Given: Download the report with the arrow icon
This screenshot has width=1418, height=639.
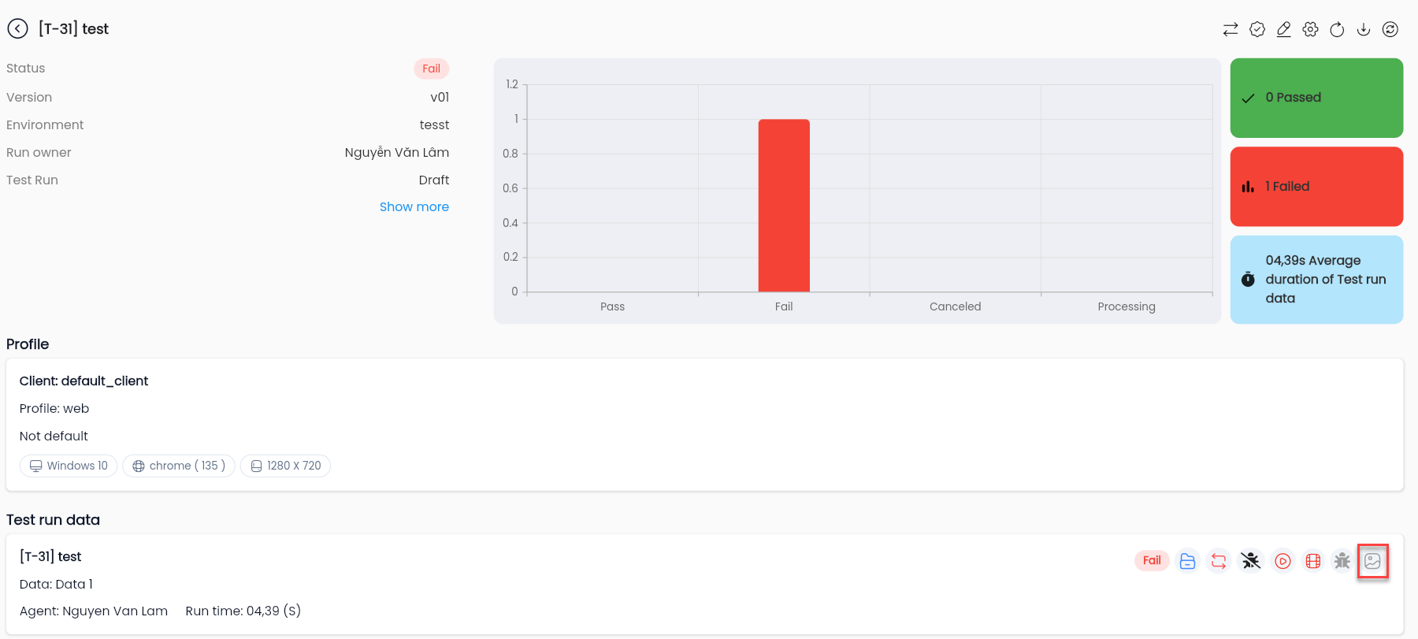Looking at the screenshot, I should [x=1364, y=29].
